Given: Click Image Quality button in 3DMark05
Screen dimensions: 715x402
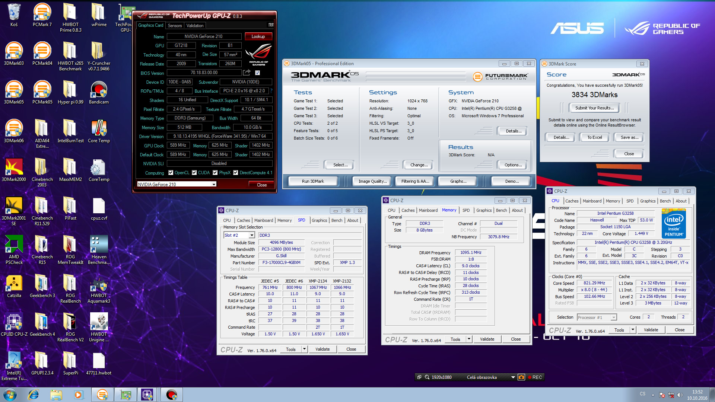Looking at the screenshot, I should (372, 181).
